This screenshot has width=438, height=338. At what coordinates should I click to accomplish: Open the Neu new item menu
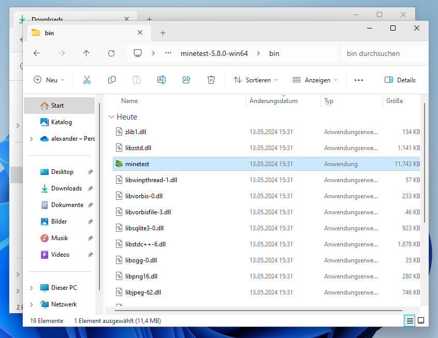click(x=49, y=80)
